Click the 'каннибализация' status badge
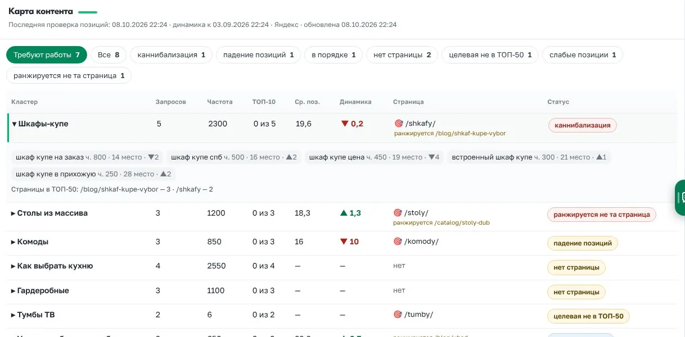685x337 pixels. [583, 125]
